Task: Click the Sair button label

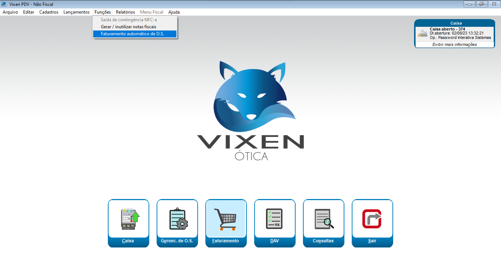Action: pyautogui.click(x=372, y=241)
